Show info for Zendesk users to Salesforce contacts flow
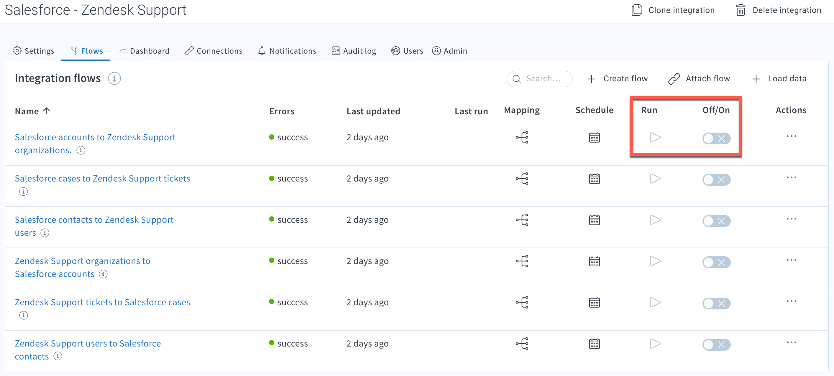834x376 pixels. pos(58,356)
